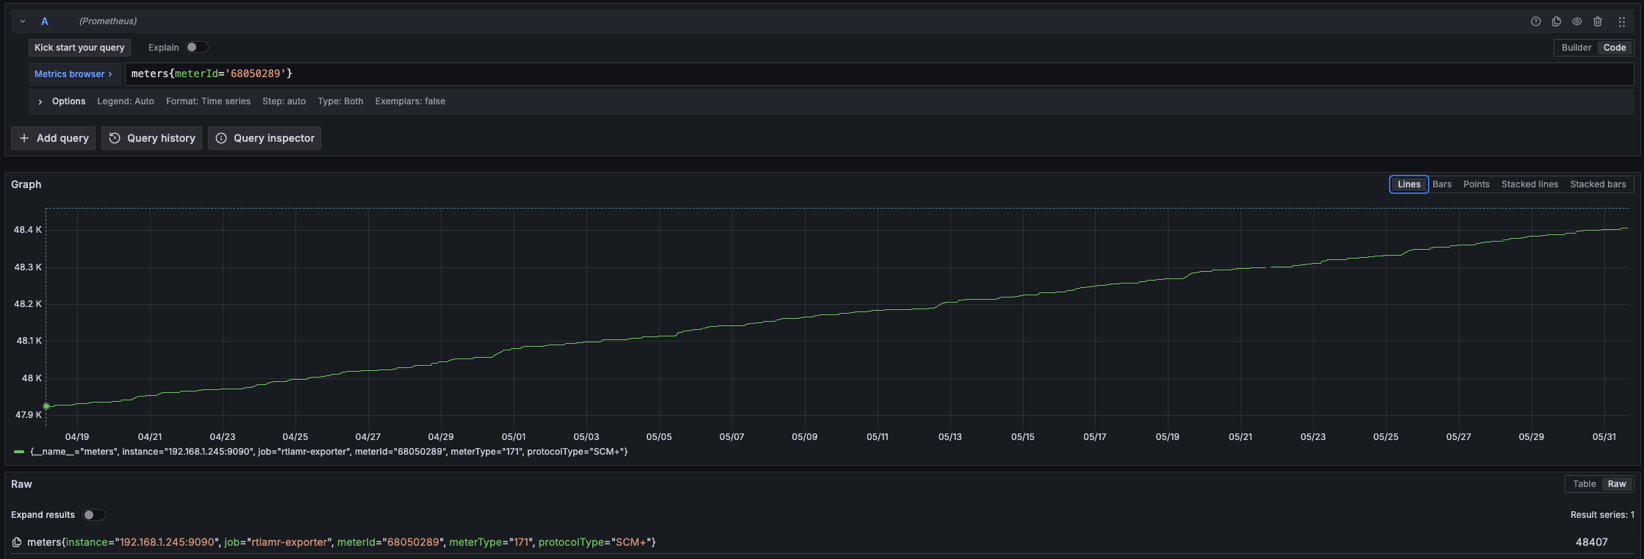Image resolution: width=1644 pixels, height=559 pixels.
Task: Copy raw series to clipboard icon
Action: (17, 542)
